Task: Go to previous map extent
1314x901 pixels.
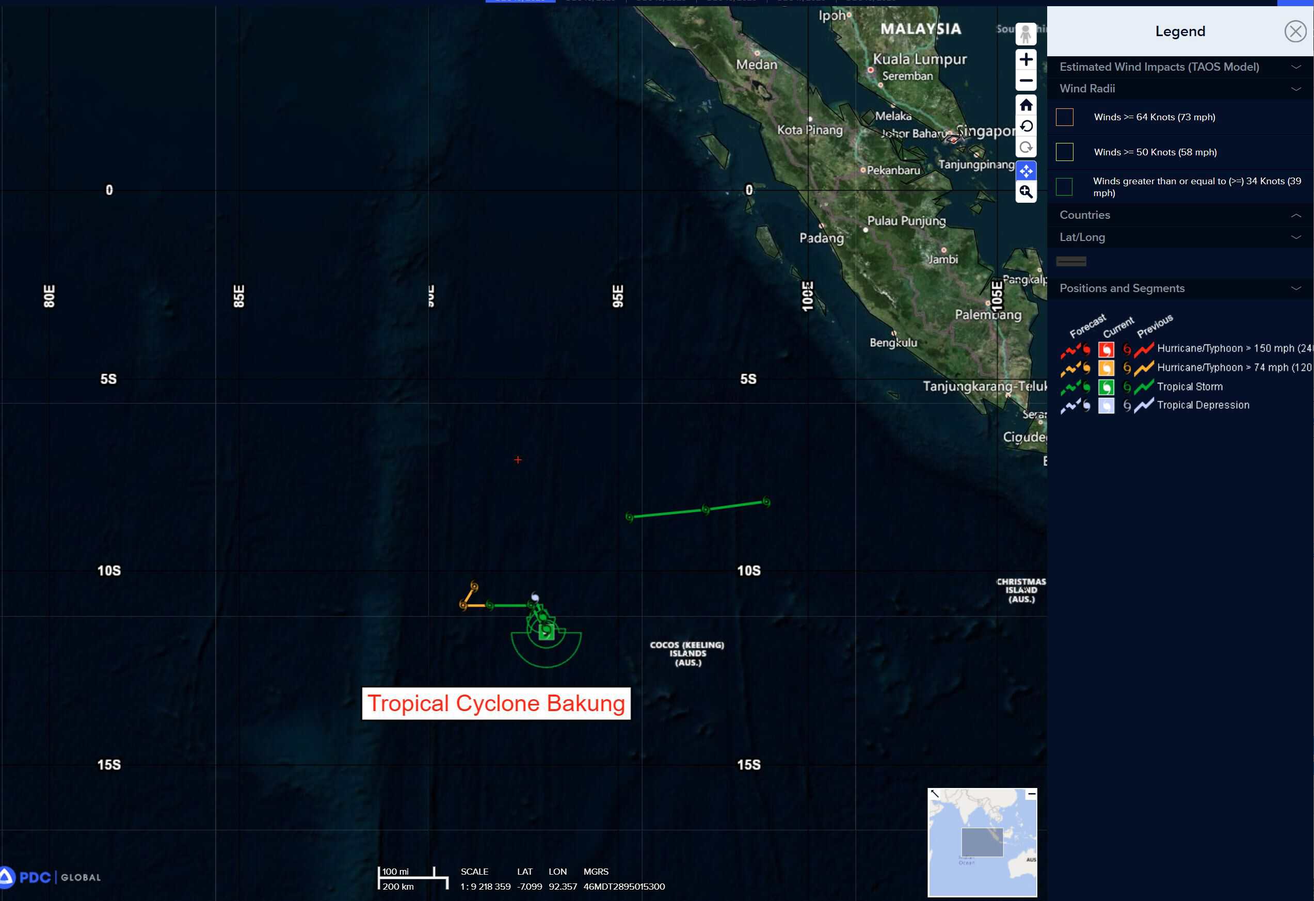Action: (x=1025, y=126)
